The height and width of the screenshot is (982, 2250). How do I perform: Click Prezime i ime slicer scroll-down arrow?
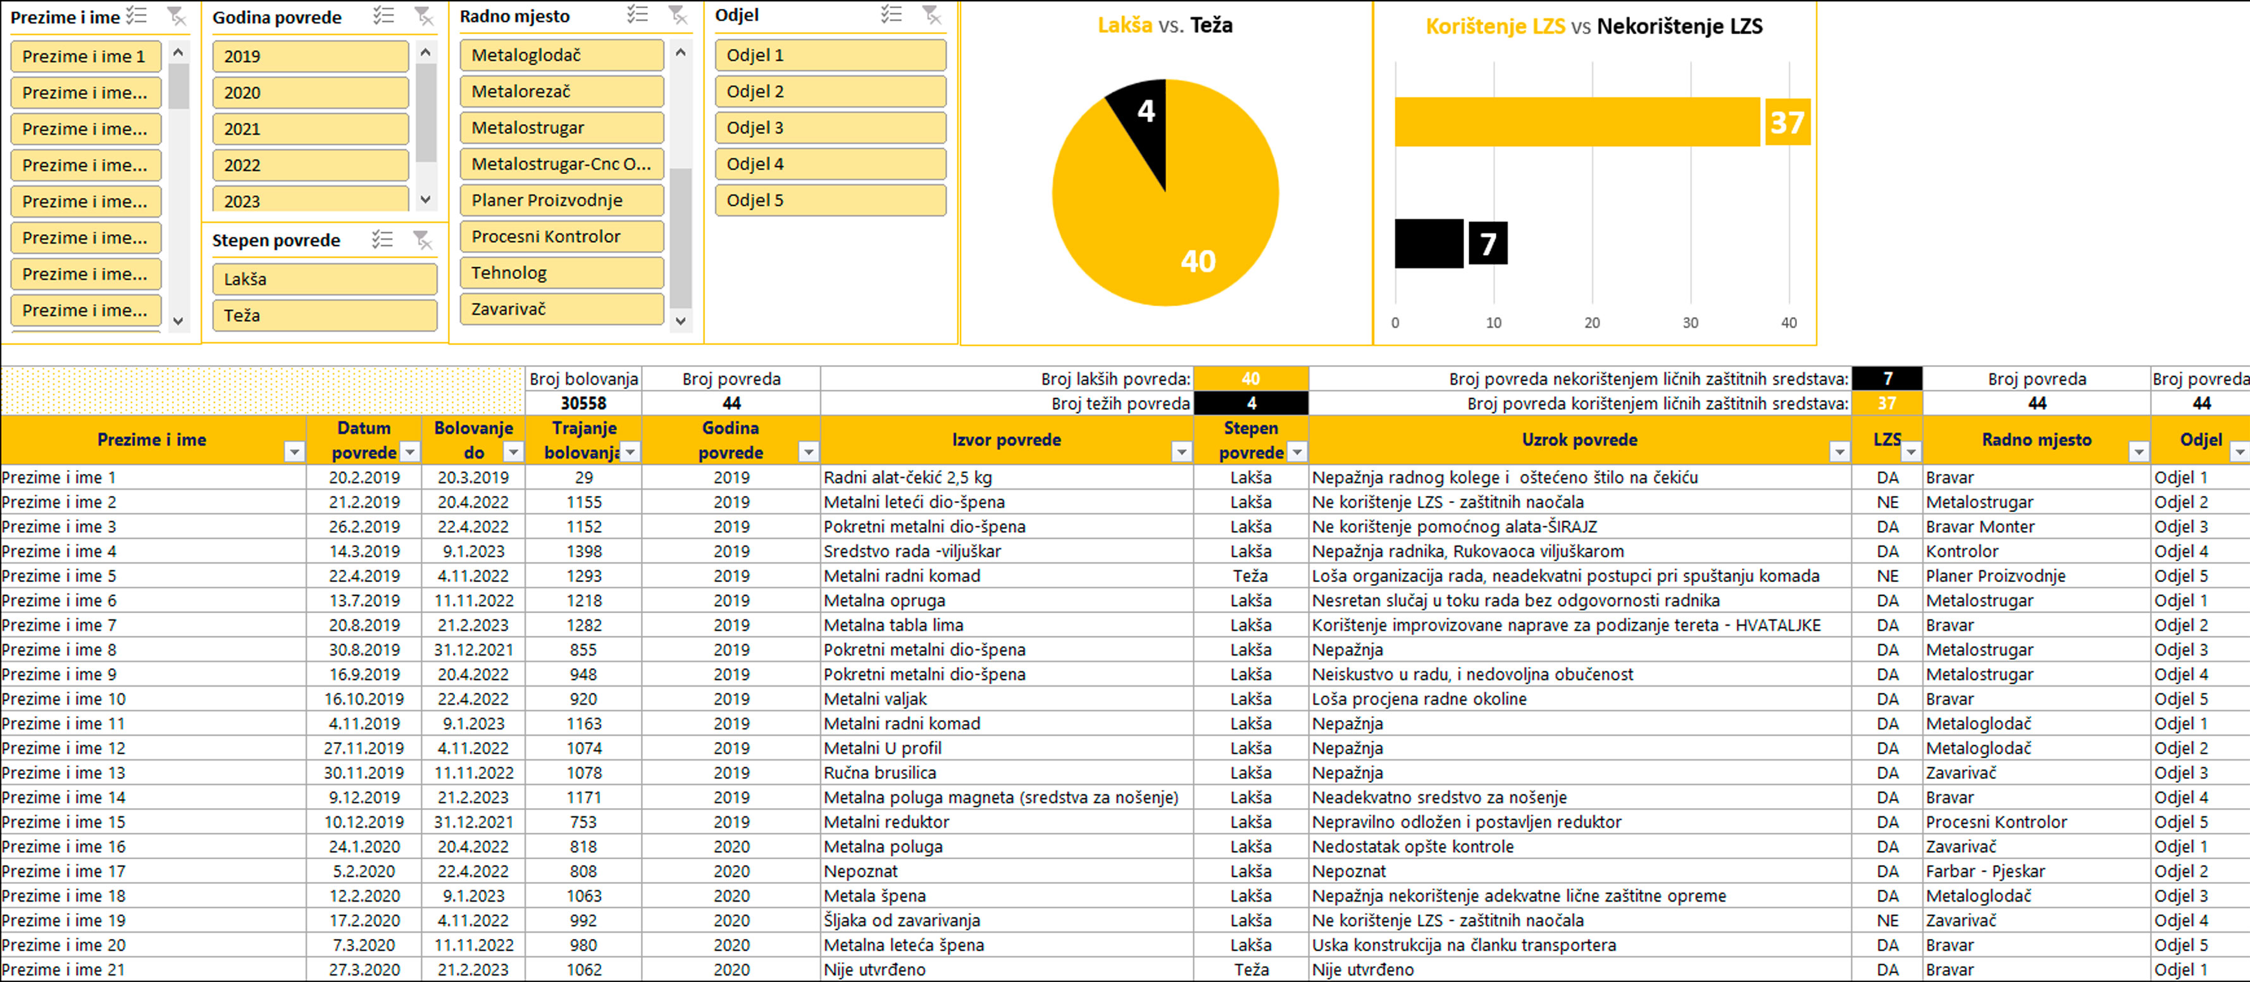pos(178,321)
